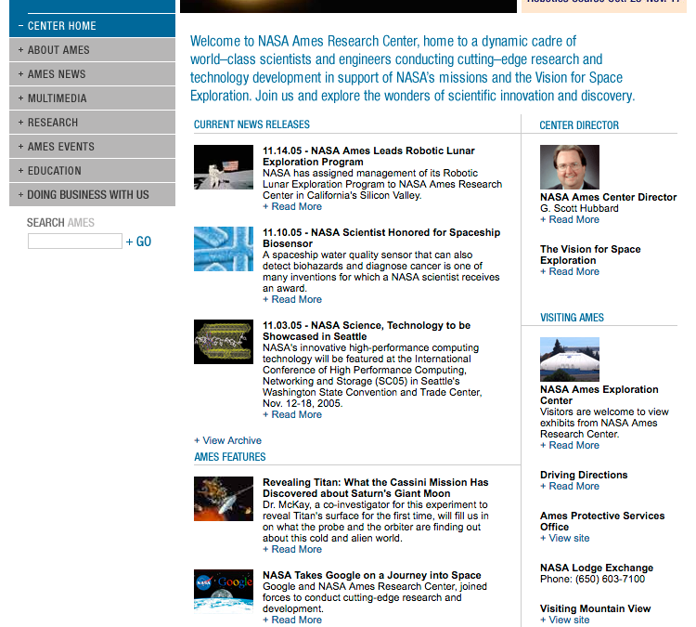Open the NASA Lodge Exchange heading
The image size is (696, 627).
(x=597, y=568)
